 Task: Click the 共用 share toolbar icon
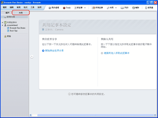pyautogui.click(x=108, y=8)
